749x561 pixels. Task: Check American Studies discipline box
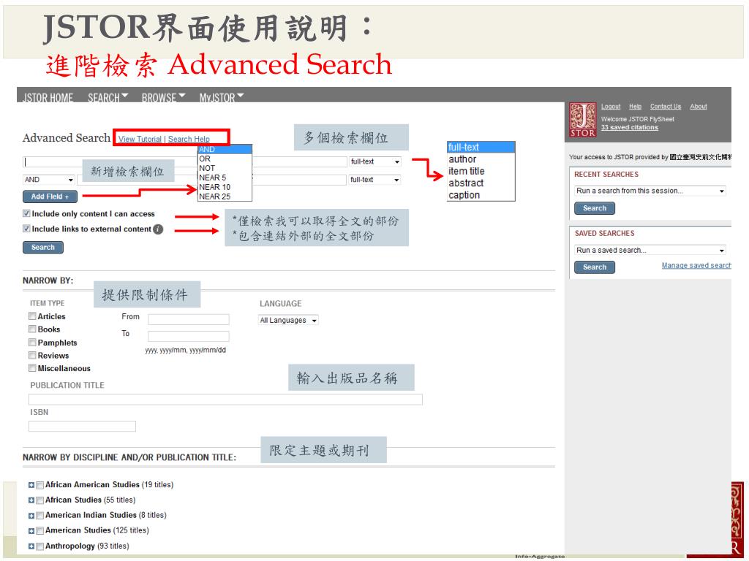(x=40, y=532)
